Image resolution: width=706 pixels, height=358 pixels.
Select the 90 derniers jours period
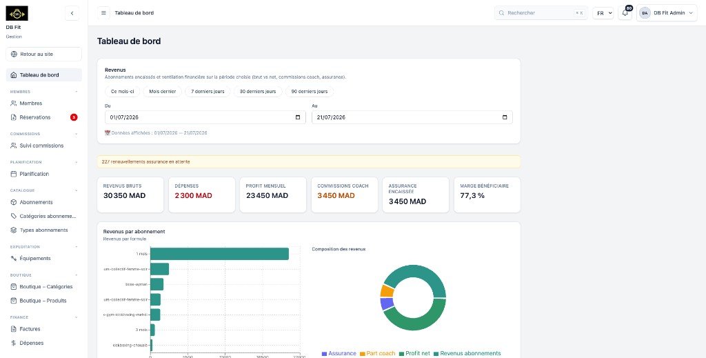310,92
